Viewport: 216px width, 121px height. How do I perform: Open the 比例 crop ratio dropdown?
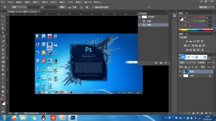(19, 7)
